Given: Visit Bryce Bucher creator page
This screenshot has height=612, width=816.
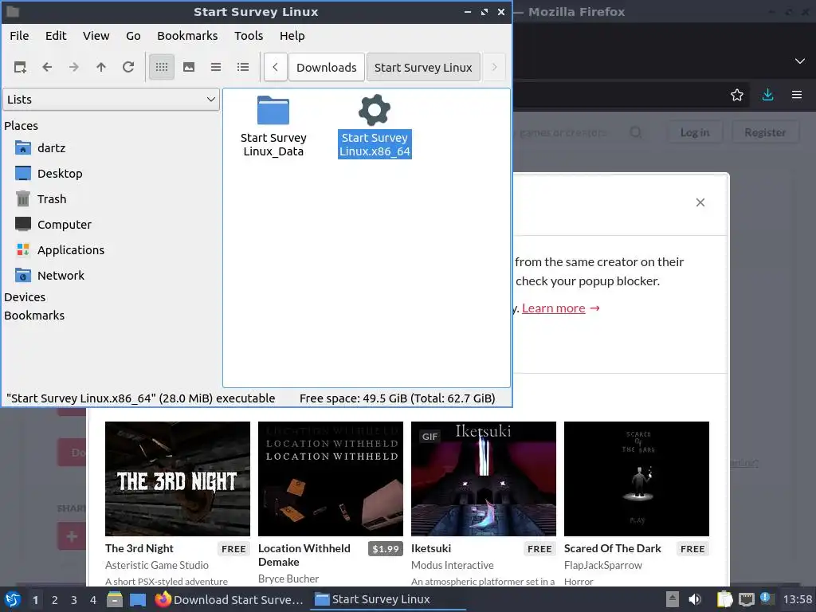Looking at the screenshot, I should [288, 579].
